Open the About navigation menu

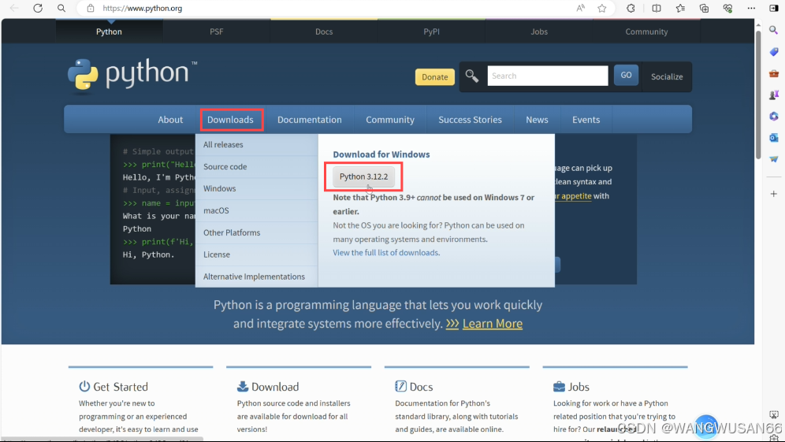pos(170,120)
